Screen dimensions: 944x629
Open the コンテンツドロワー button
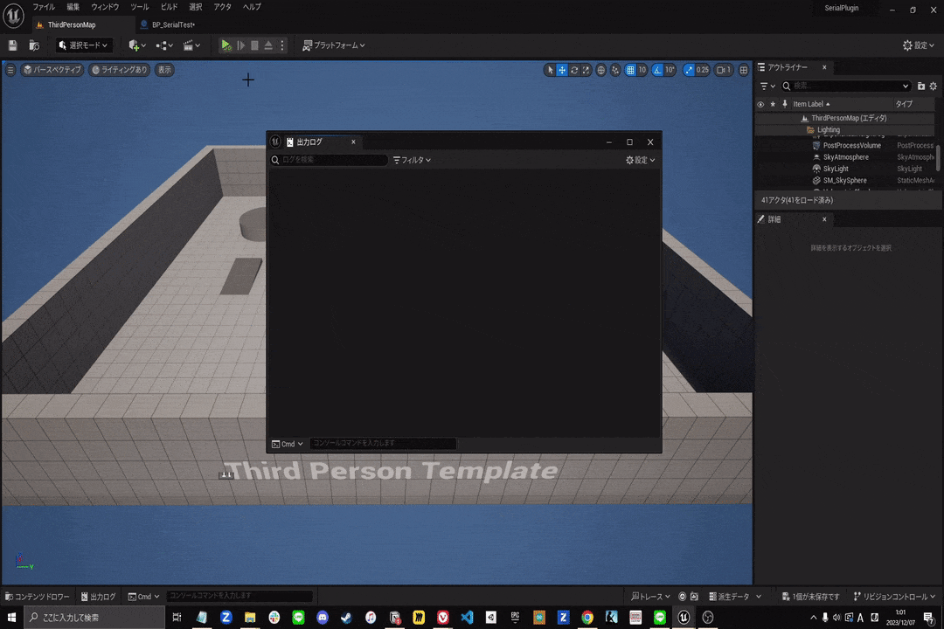(38, 597)
